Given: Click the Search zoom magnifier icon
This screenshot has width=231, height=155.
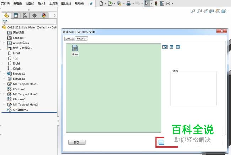Looking at the screenshot, I should click(x=193, y=11).
